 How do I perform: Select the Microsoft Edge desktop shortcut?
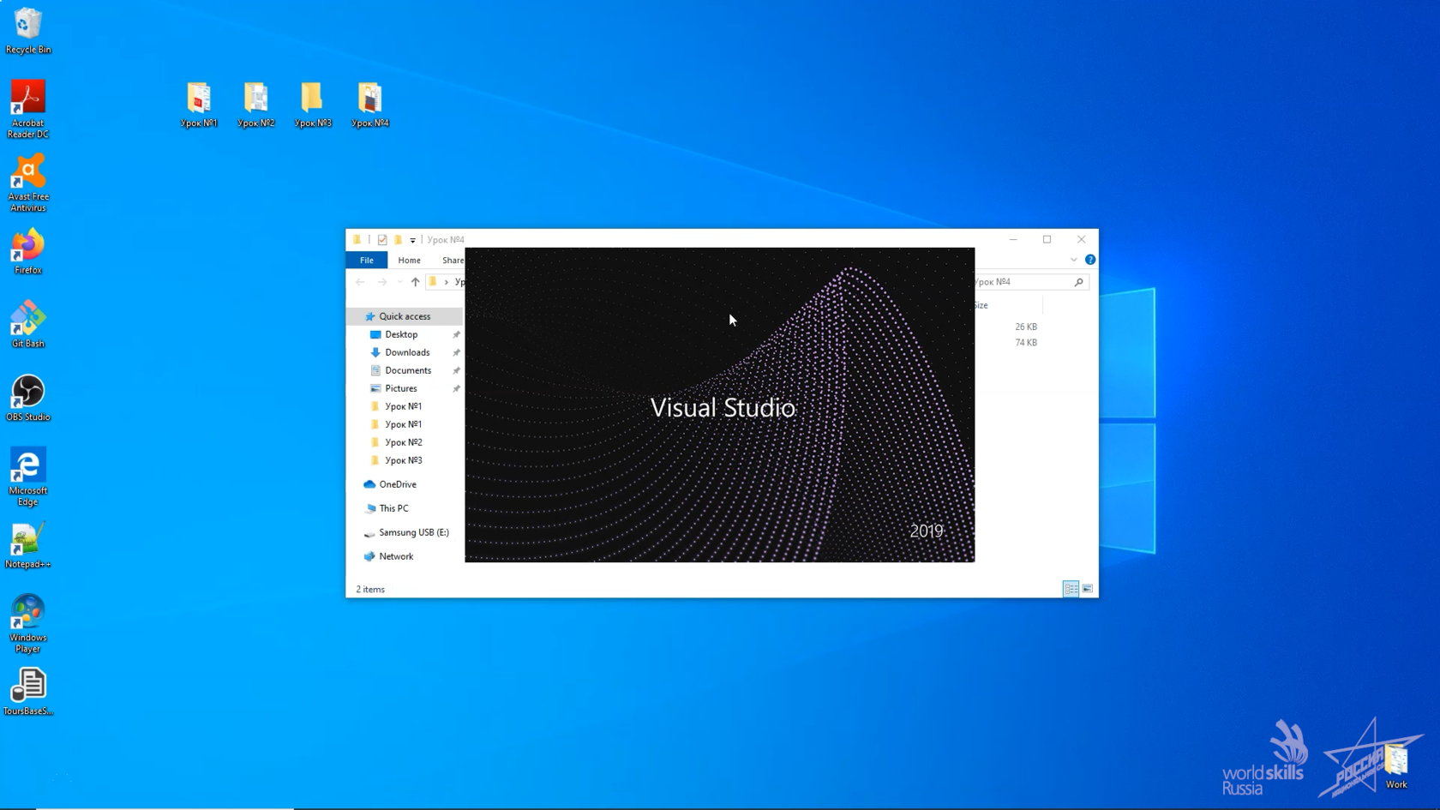coord(27,477)
